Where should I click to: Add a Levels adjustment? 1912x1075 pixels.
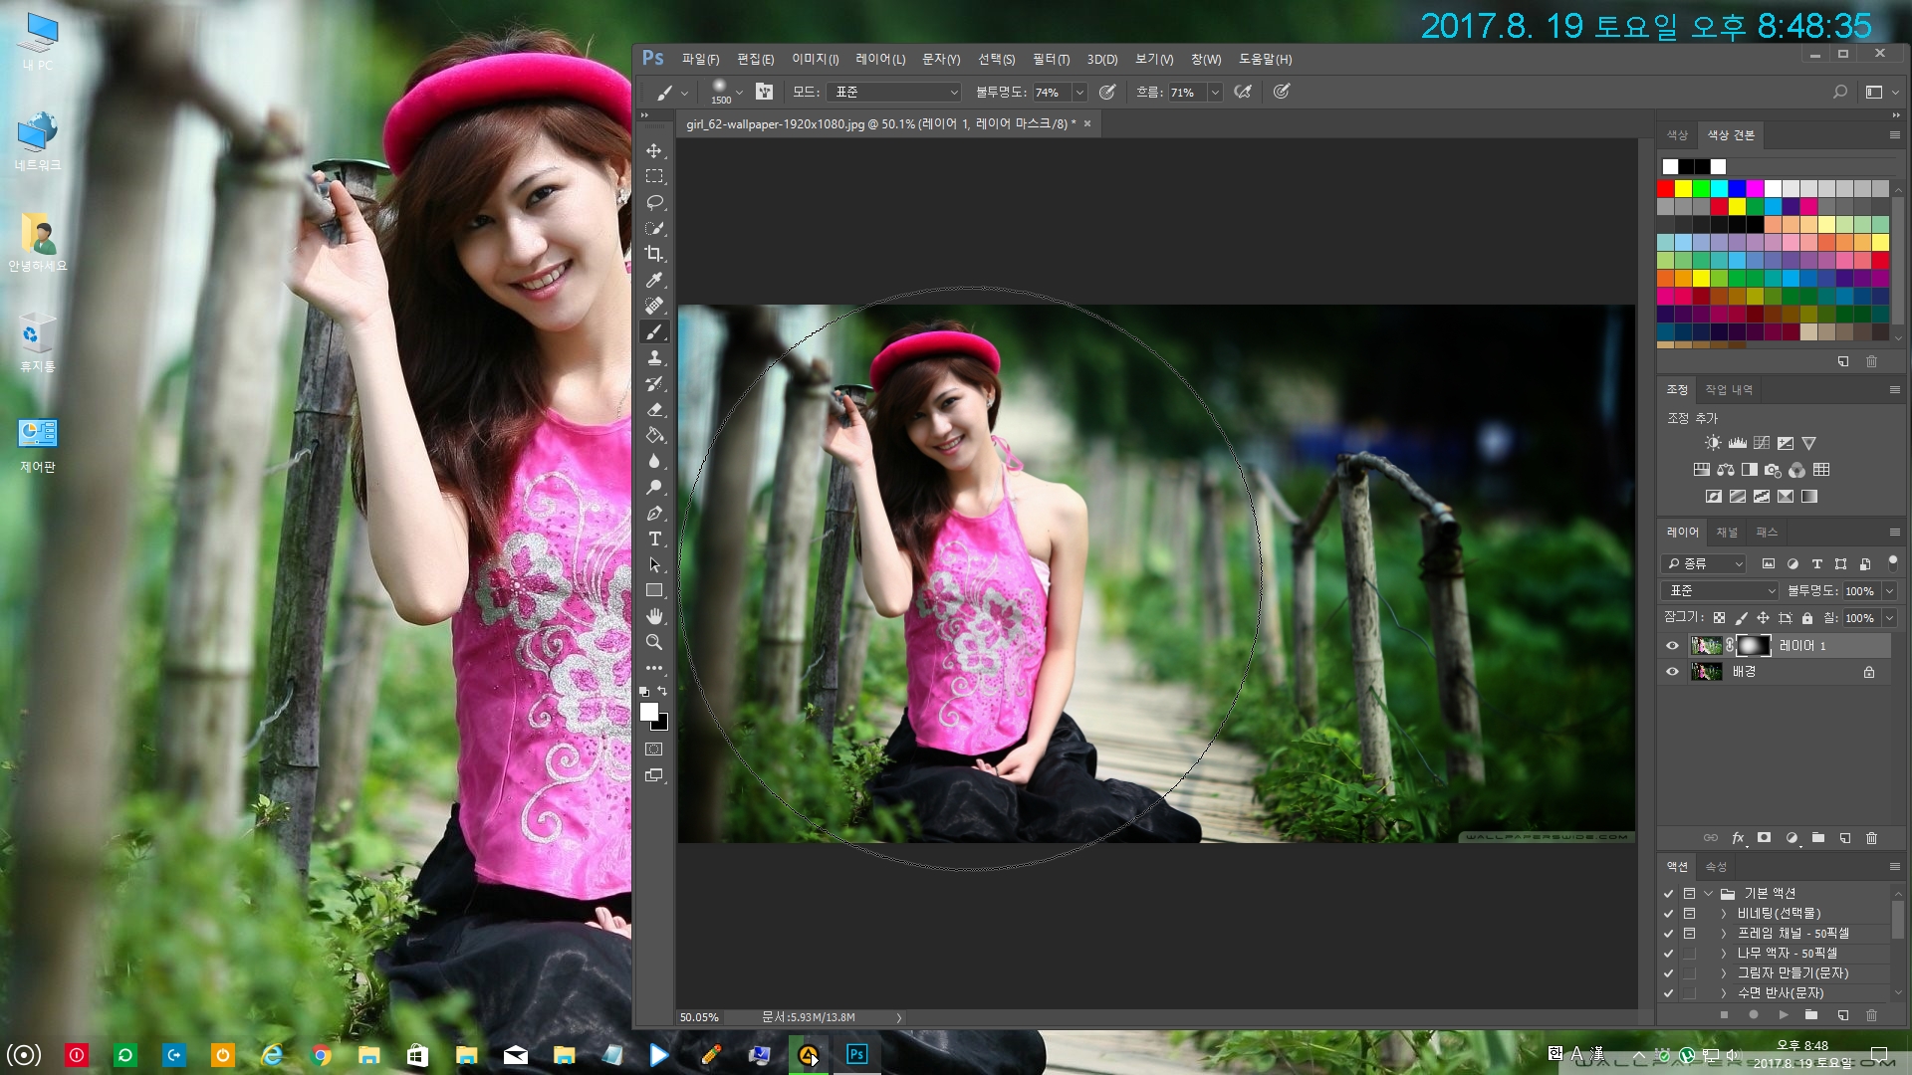tap(1737, 443)
